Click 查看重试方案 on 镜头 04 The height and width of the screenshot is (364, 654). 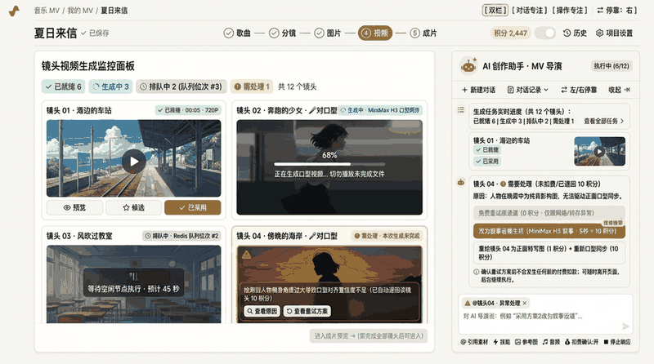307,311
